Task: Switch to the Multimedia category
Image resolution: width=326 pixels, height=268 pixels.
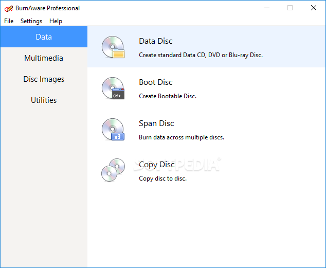Action: (44, 58)
